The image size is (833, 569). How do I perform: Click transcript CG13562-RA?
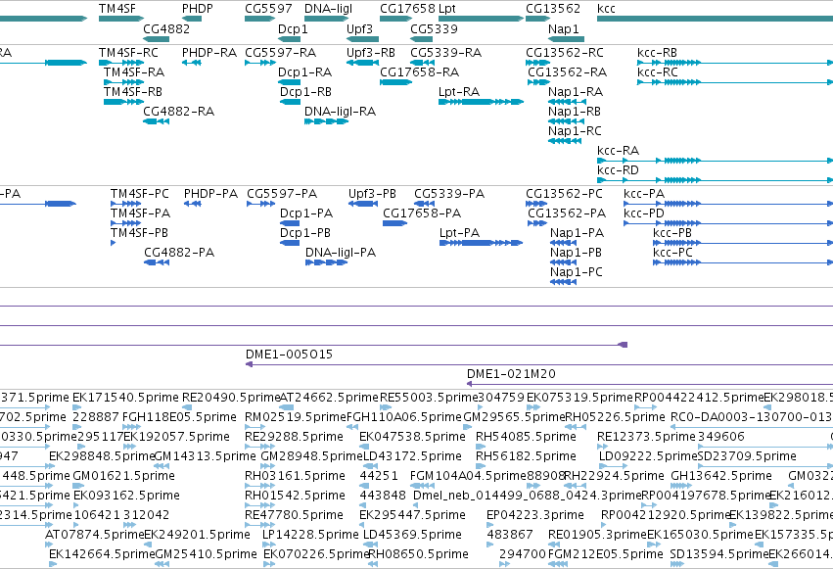pos(538,82)
